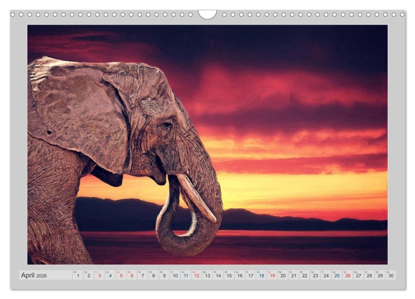Image resolution: width=415 pixels, height=299 pixels.
Task: Click Sunday April 12 cell
Action: (197, 275)
